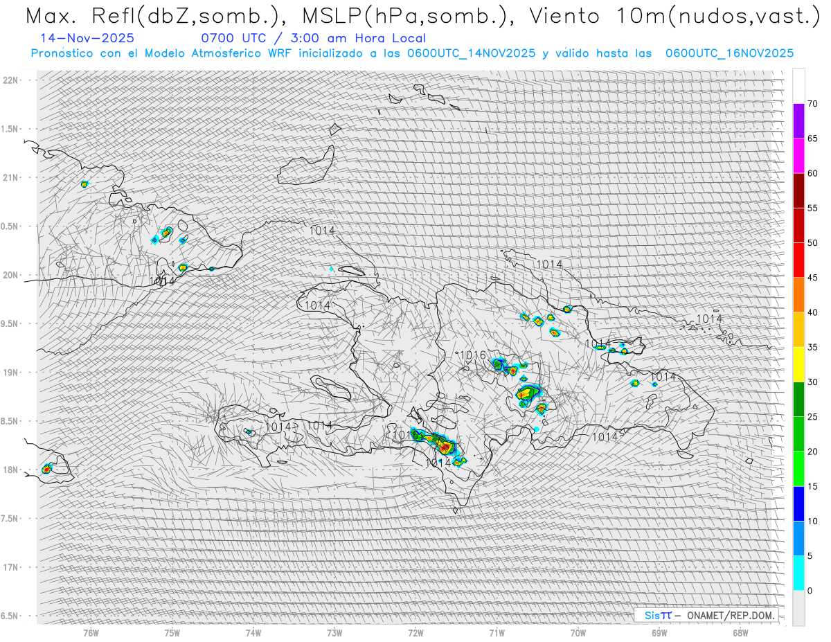Click the cyan 0-5 dBZ legend segment
Image resolution: width=831 pixels, height=642 pixels.
(x=798, y=573)
